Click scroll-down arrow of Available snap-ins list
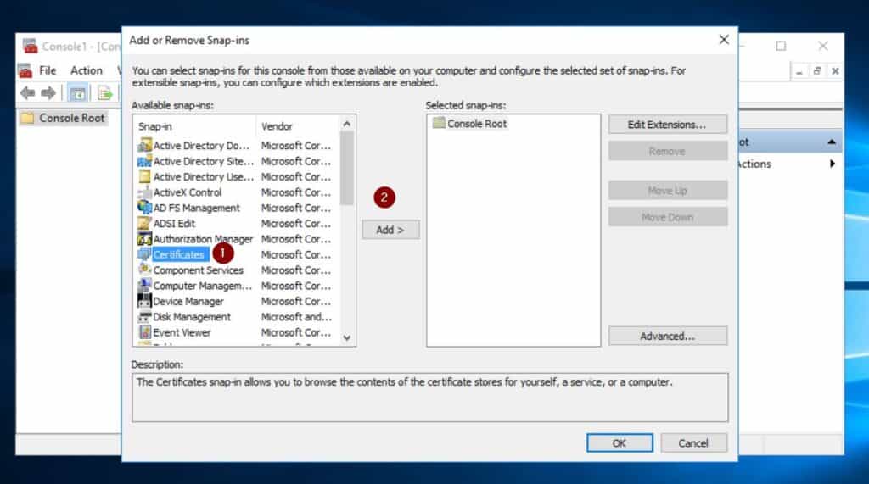The width and height of the screenshot is (869, 484). 347,338
